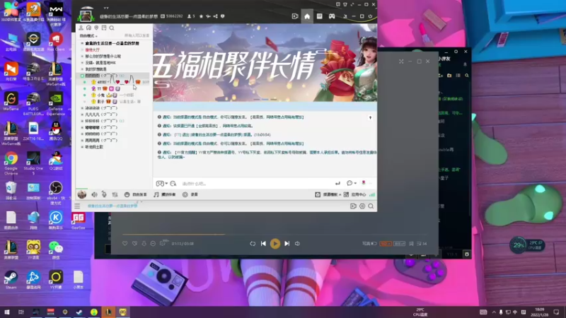This screenshot has height=318, width=566.
Task: Click the banner 五福相聚伴长情 image
Action: point(265,63)
